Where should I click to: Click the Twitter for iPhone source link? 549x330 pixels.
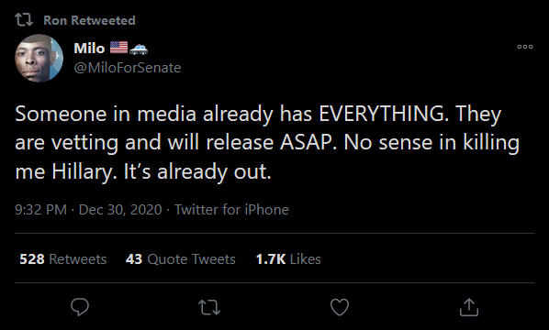pyautogui.click(x=231, y=210)
